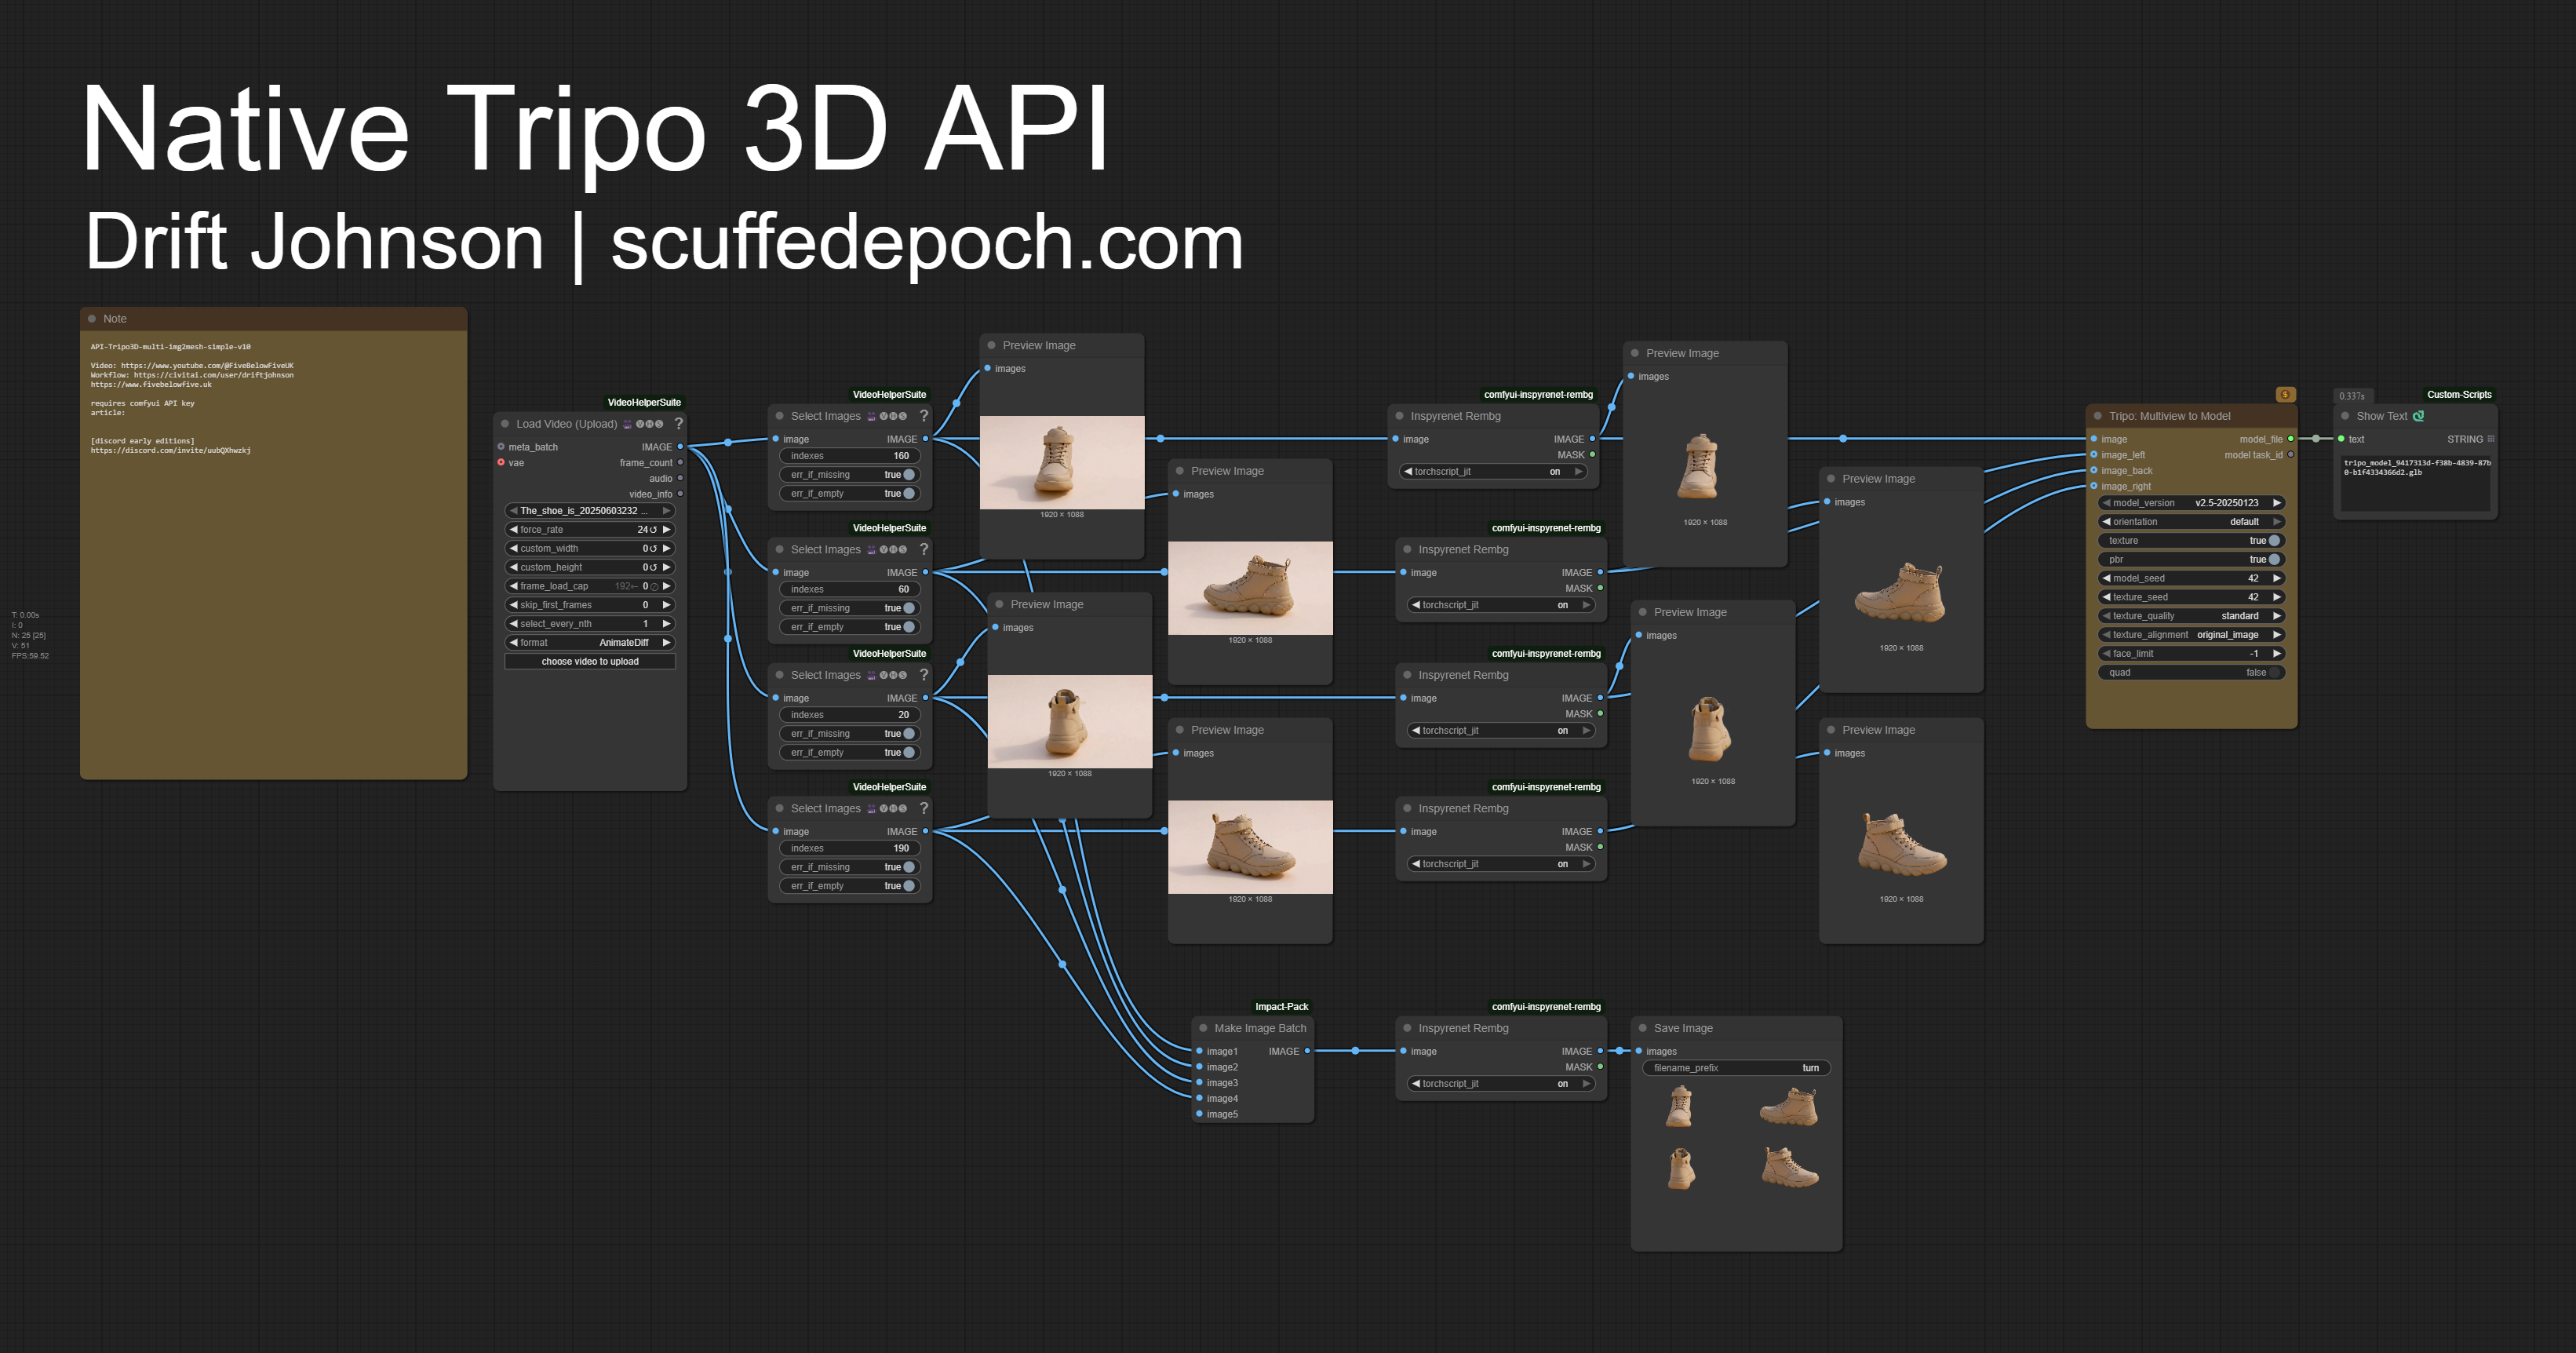Toggle err_if_missing on the indexes 160 node
Viewport: 2576px width, 1353px height.
[x=849, y=475]
